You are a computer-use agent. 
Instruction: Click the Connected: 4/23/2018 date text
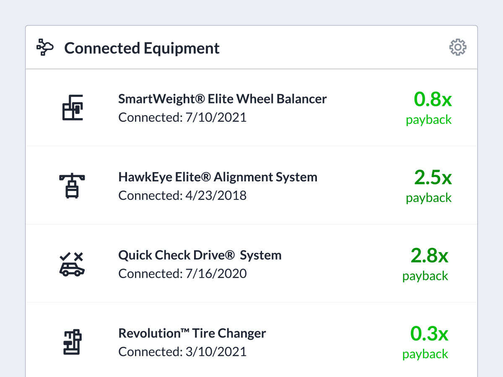[x=182, y=196]
